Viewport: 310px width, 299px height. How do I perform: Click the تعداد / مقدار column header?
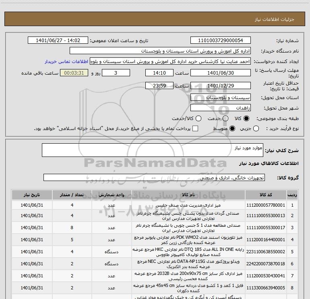[72, 195]
